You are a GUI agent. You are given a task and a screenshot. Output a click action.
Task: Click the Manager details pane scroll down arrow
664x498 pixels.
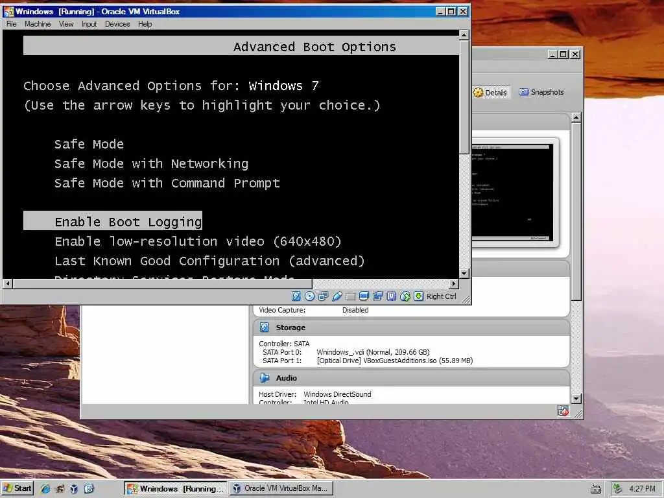click(576, 399)
